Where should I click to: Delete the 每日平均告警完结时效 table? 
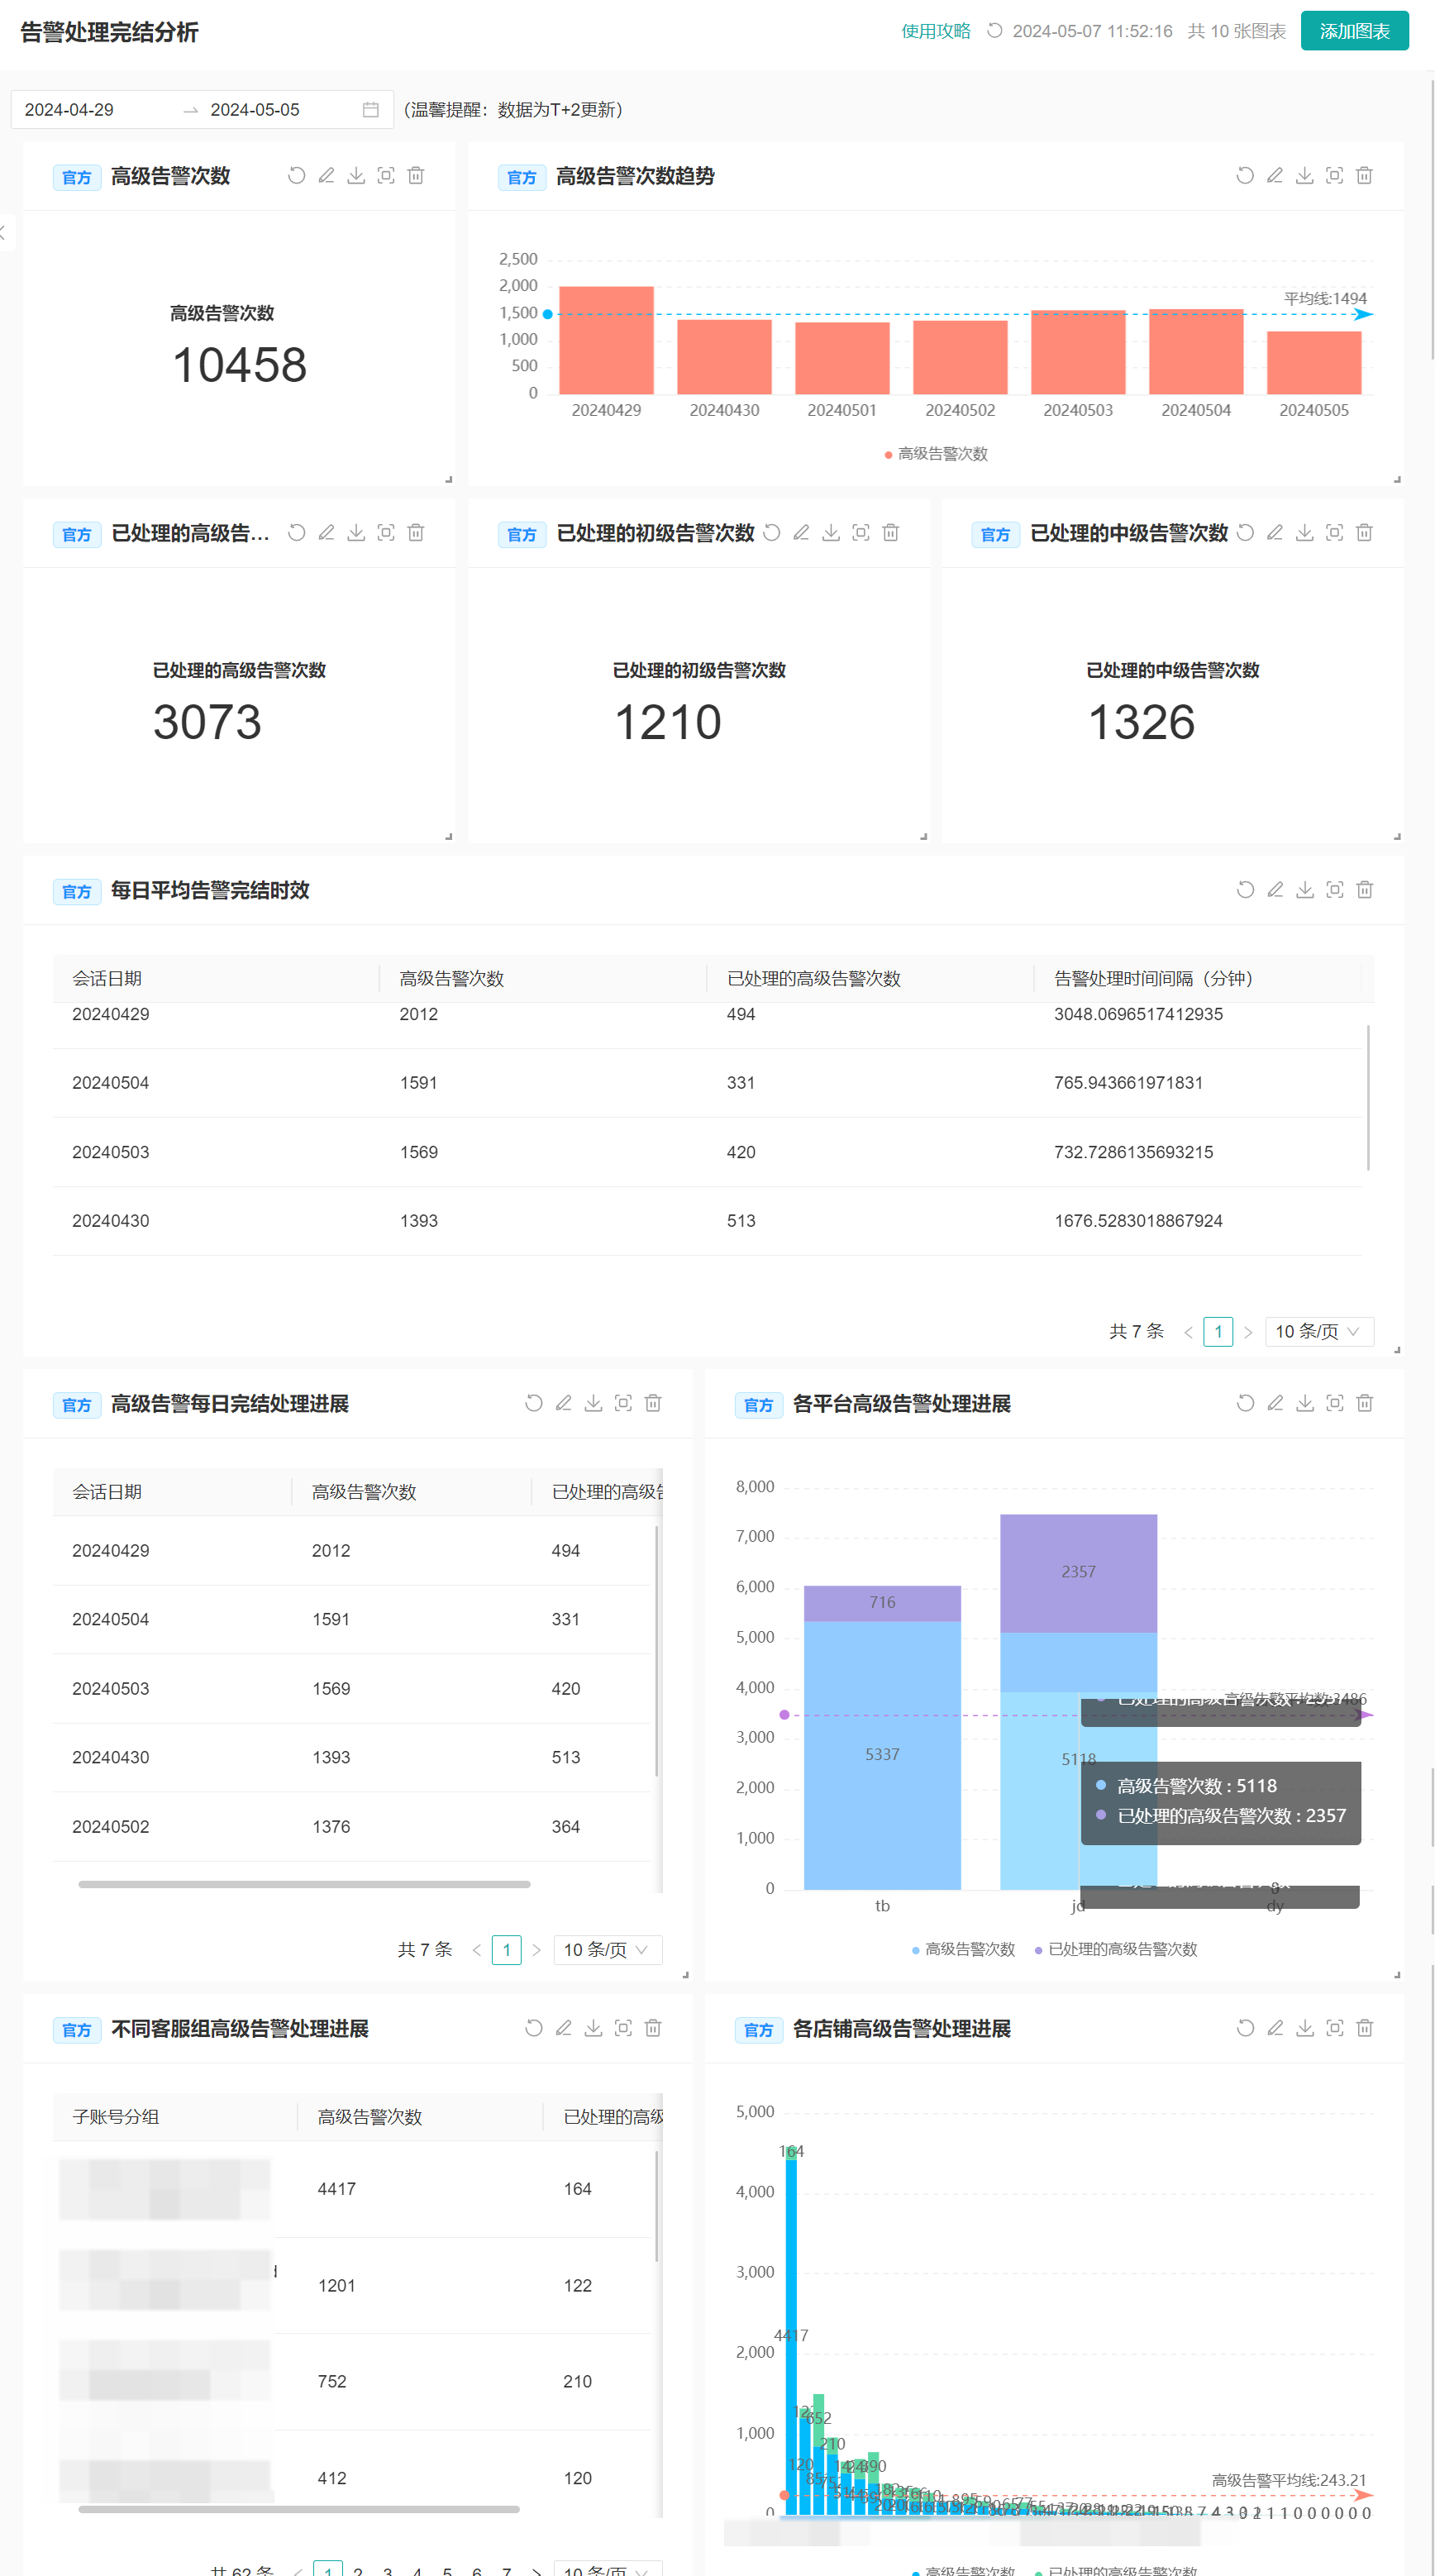coord(1364,890)
